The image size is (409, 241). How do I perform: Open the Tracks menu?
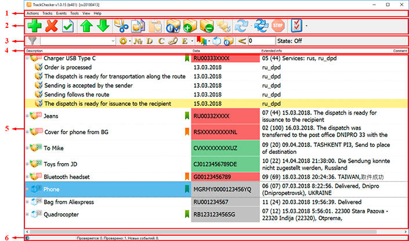pos(48,13)
